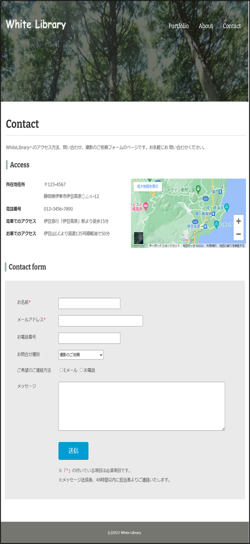Screen dimensions: 250x544
Task: Zoom in on the map with plus button
Action: tap(238, 221)
